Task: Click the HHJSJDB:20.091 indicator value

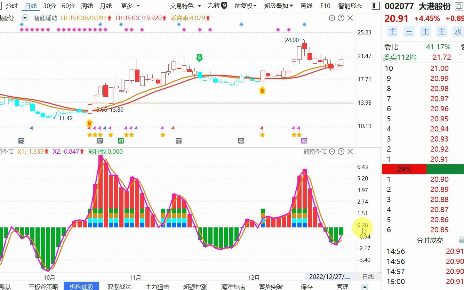Action: pyautogui.click(x=86, y=18)
